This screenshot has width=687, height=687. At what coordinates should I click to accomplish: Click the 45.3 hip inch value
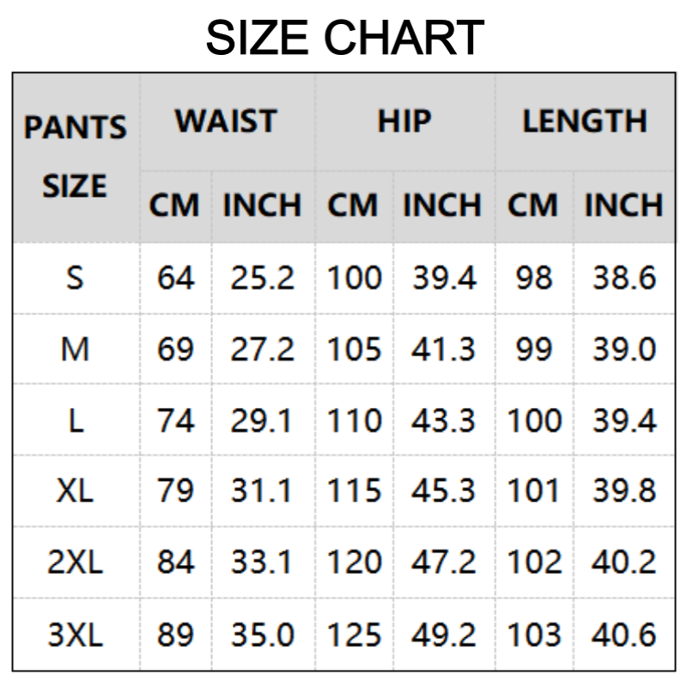(x=443, y=491)
